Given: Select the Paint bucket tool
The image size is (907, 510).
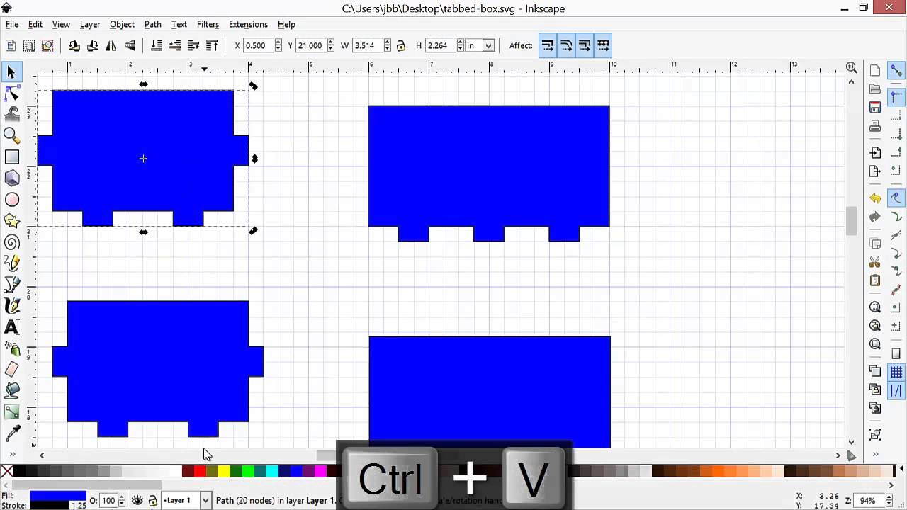Looking at the screenshot, I should pyautogui.click(x=11, y=390).
